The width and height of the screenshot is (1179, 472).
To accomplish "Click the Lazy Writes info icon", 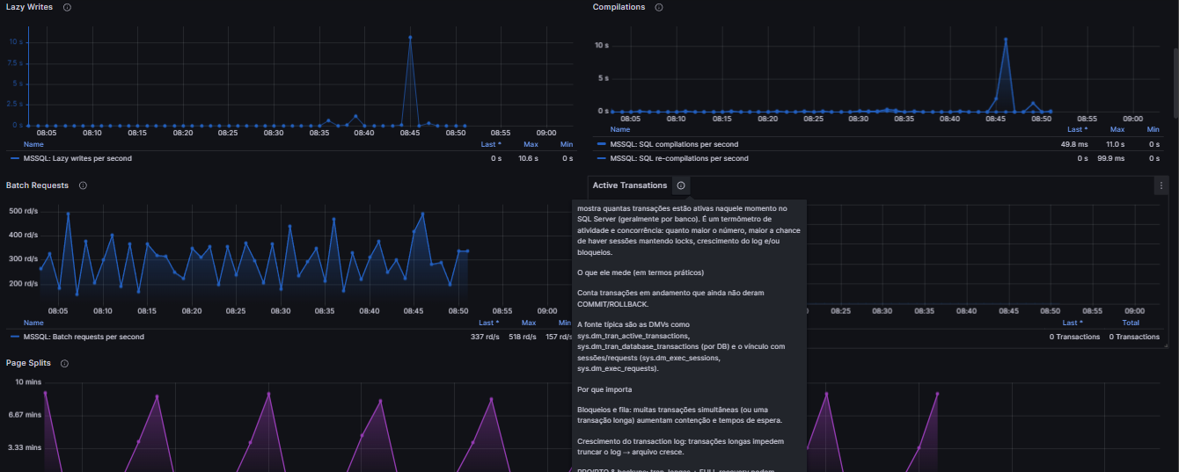I will pos(68,7).
